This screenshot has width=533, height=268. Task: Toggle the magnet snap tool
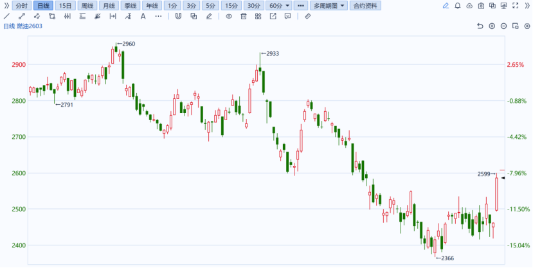point(178,16)
